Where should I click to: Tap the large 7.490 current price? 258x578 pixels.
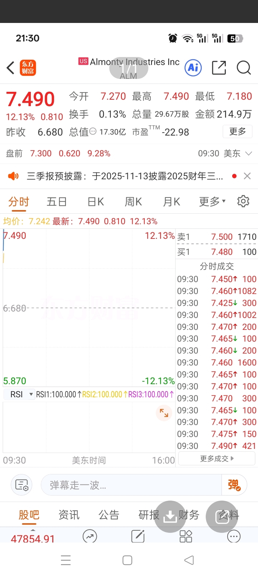tap(30, 99)
